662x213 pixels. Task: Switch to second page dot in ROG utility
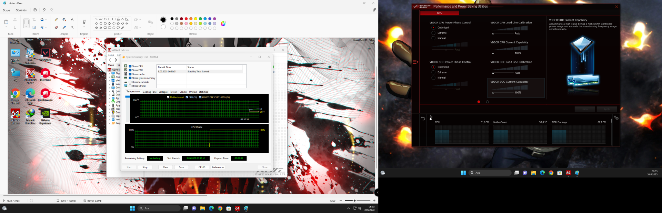(487, 102)
